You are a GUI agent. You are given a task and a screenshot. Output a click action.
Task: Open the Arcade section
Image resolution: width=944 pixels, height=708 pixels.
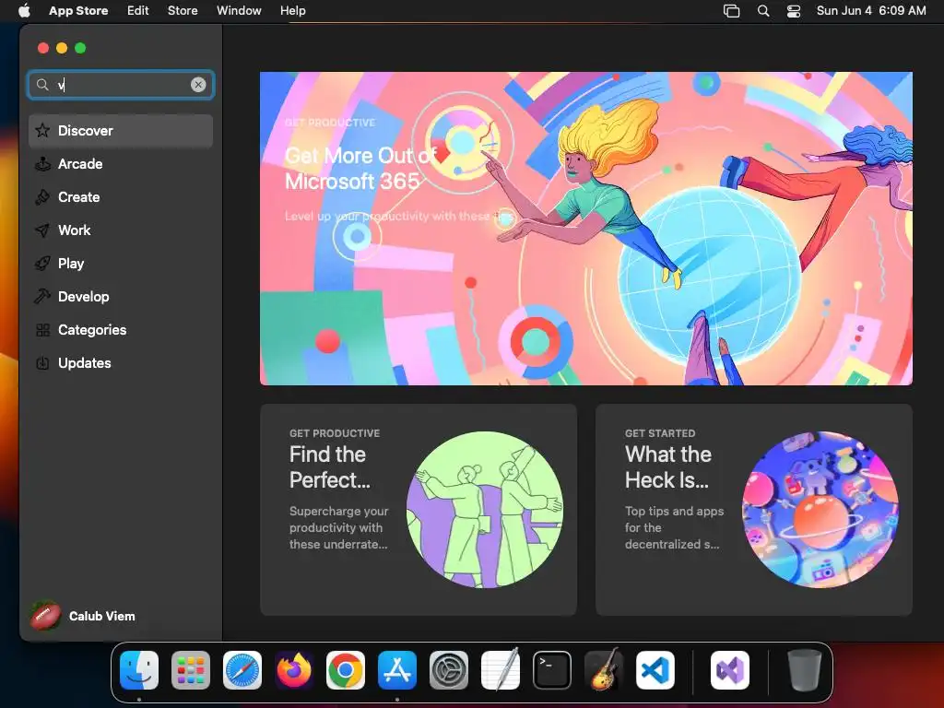[121, 164]
